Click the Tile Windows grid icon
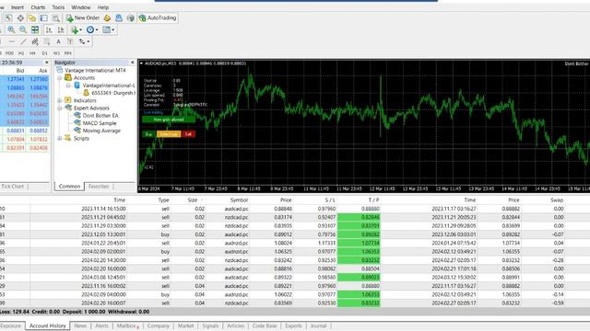 35,29
